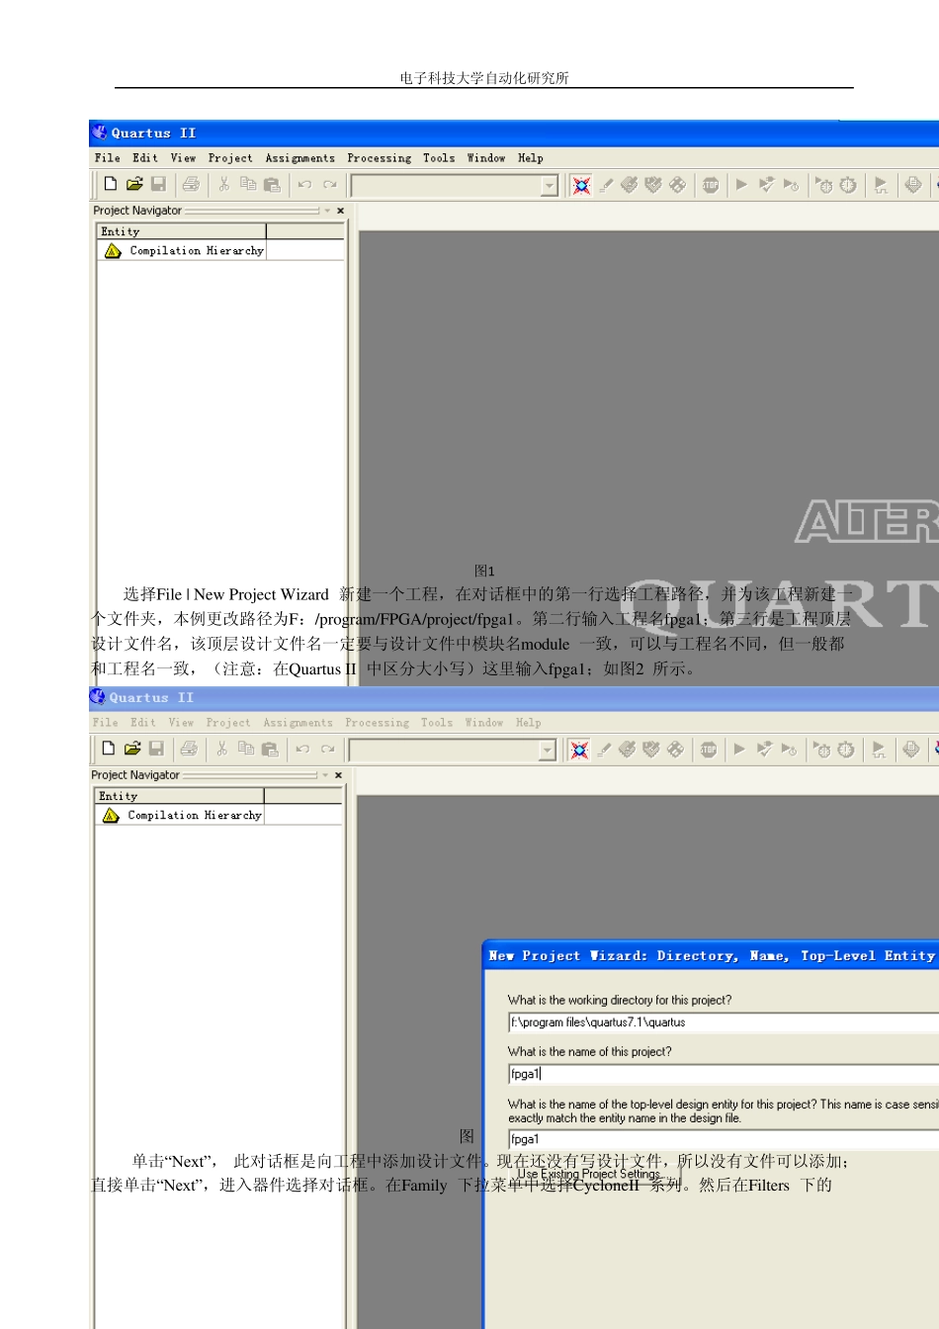Open Assignments menu in upper Quartus window
939x1329 pixels.
[x=300, y=158]
